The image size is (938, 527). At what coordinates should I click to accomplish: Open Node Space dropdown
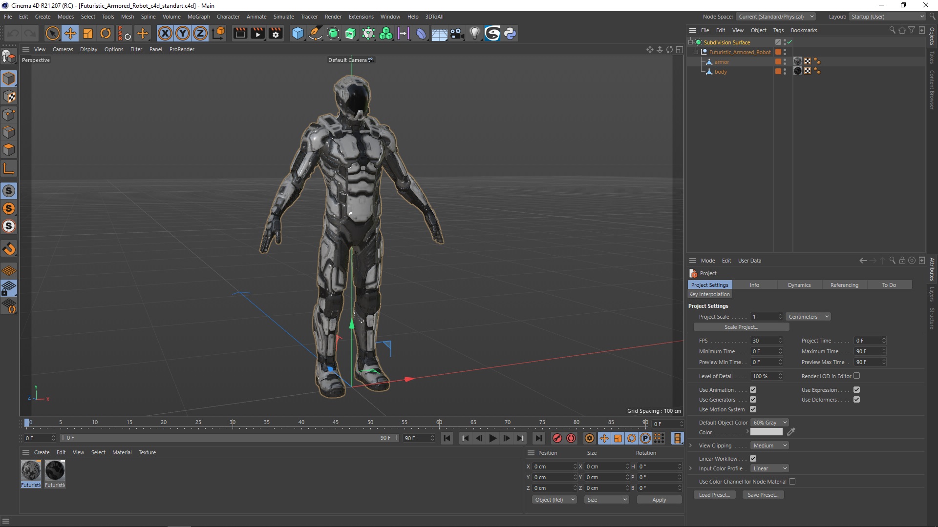pos(776,17)
